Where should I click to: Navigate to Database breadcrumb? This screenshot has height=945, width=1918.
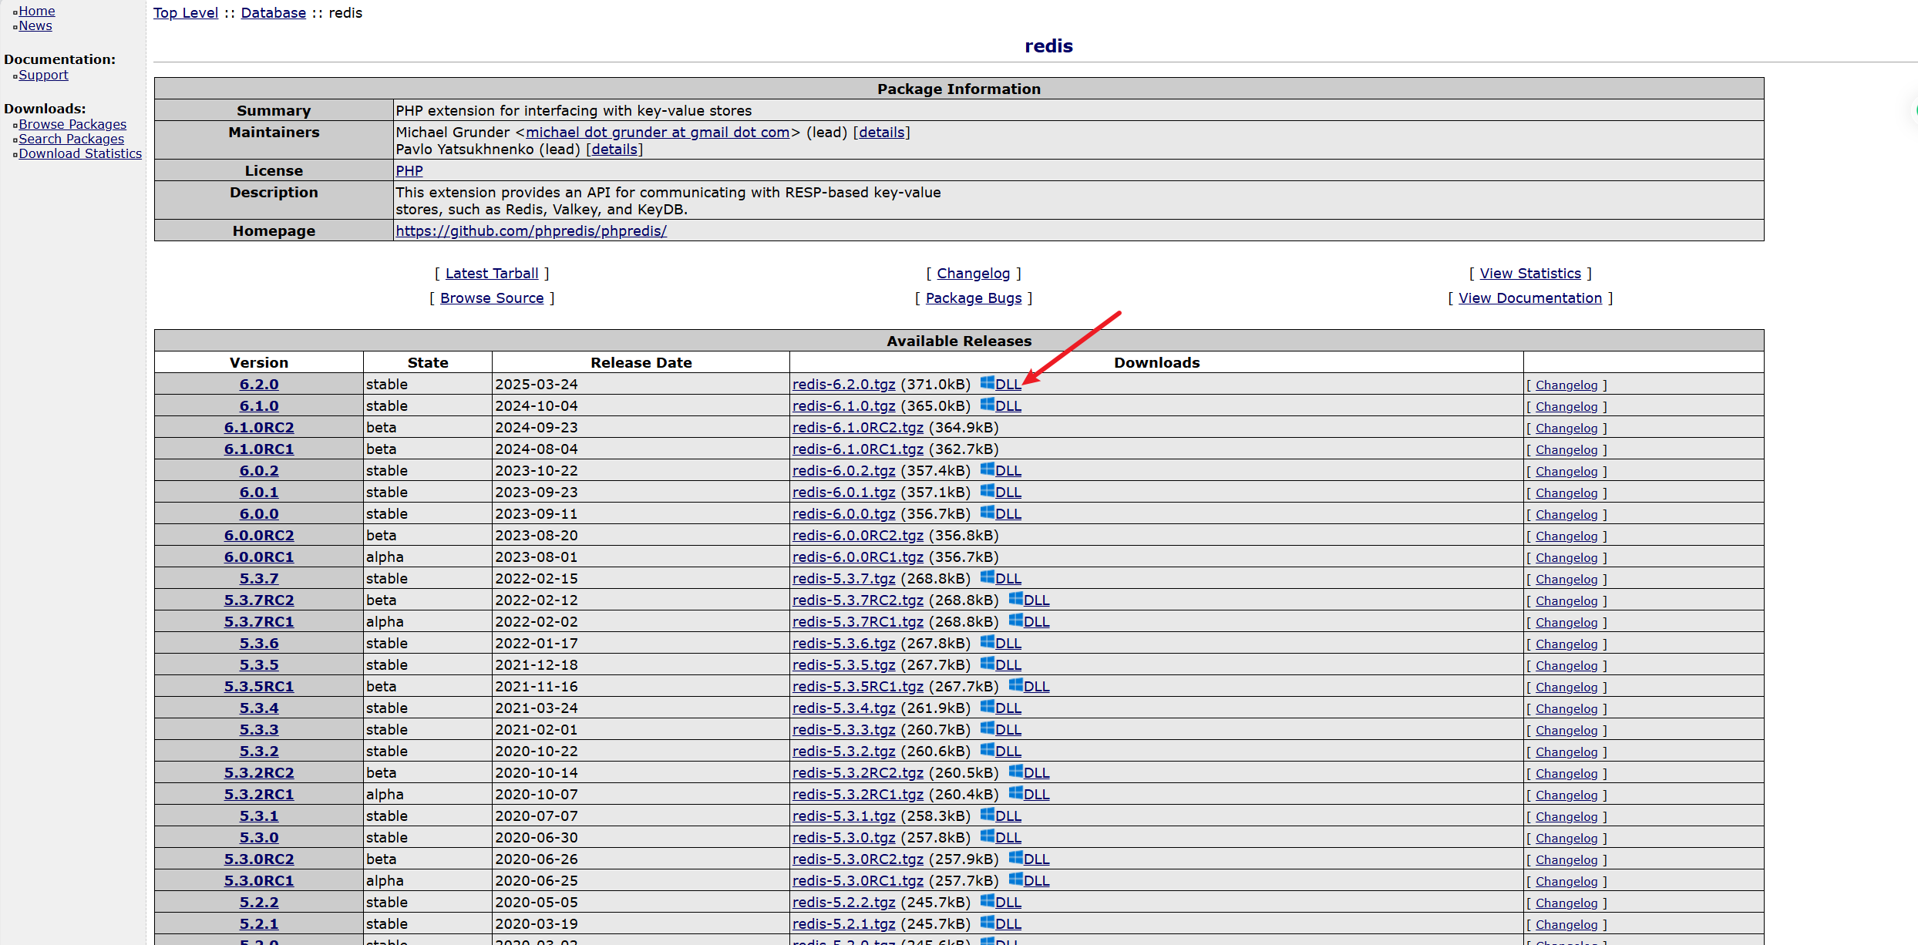point(274,13)
